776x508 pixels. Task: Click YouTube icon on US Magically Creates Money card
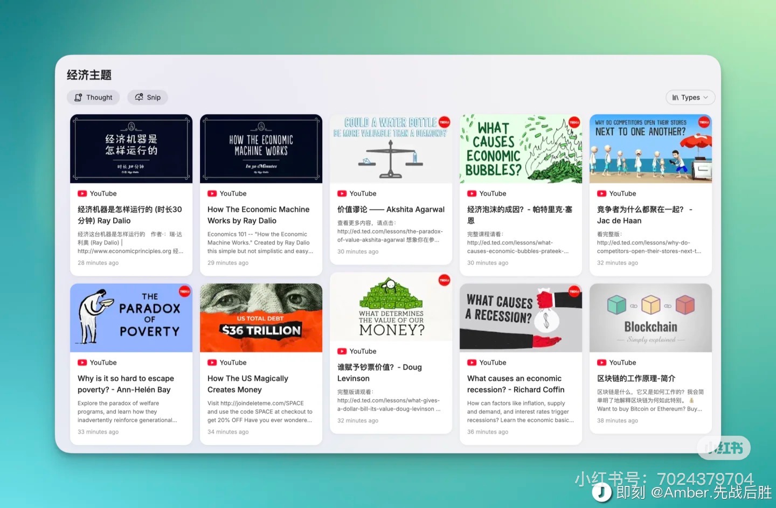click(x=212, y=363)
